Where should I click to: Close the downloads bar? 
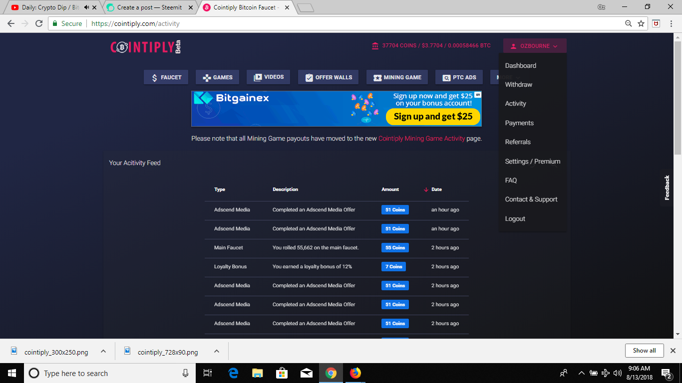click(x=673, y=351)
